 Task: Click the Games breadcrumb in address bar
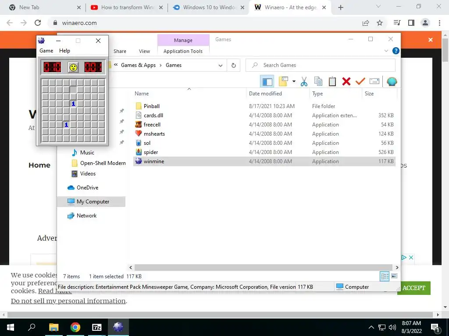click(174, 65)
